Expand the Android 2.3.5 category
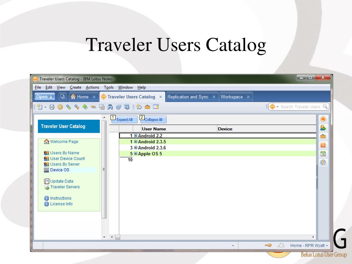 (136, 142)
